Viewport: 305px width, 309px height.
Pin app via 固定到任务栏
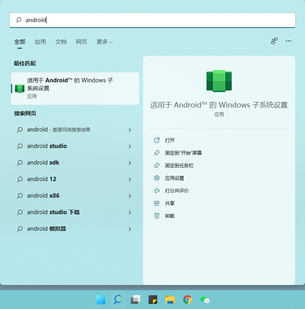[x=179, y=166]
